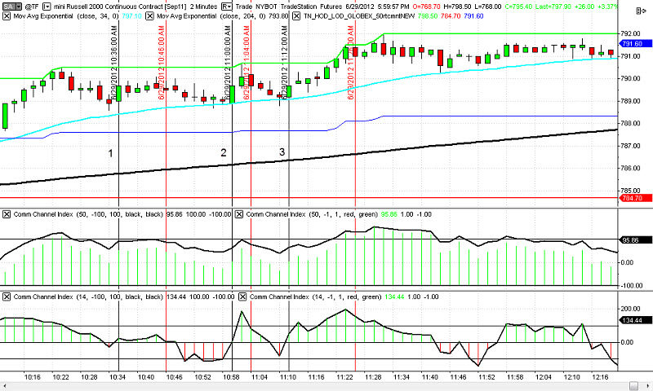
Task: Click the 2 Minutes interval label
Action: (x=204, y=7)
